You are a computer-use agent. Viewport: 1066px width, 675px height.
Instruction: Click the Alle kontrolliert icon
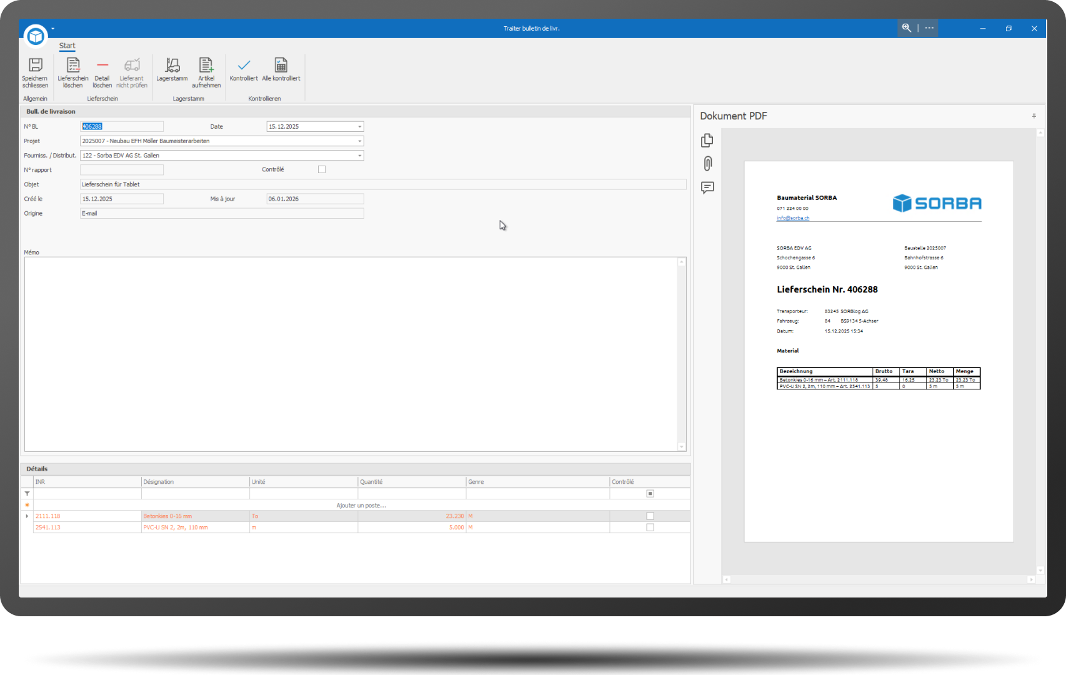pos(281,66)
